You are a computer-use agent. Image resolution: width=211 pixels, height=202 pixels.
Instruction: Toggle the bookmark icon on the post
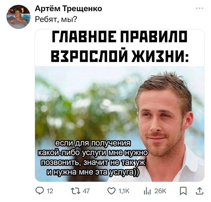pos(183,191)
